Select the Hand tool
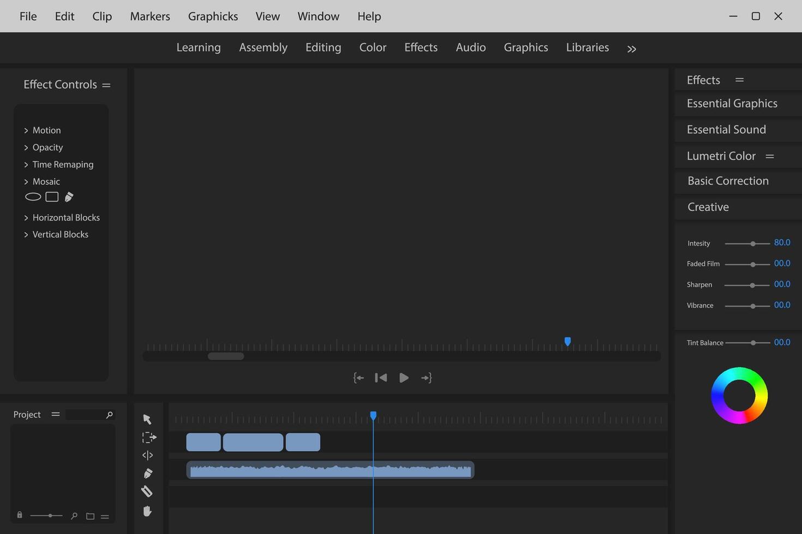This screenshot has width=802, height=534. click(147, 511)
